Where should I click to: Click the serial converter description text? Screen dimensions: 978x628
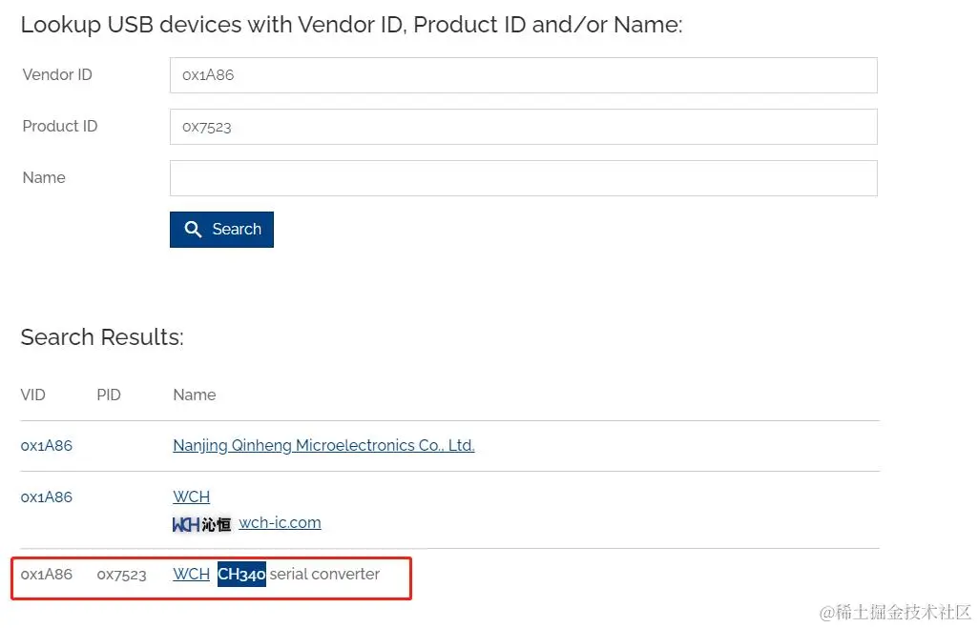click(324, 574)
